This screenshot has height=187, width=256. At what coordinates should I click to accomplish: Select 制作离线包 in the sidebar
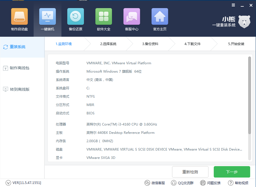[17, 68]
